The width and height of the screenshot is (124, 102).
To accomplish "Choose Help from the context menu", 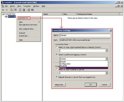I will (29, 40).
